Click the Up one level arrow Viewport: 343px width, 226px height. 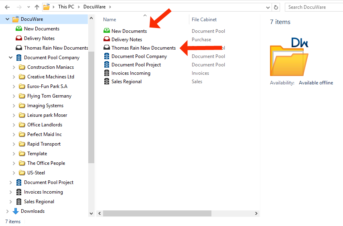(37, 7)
